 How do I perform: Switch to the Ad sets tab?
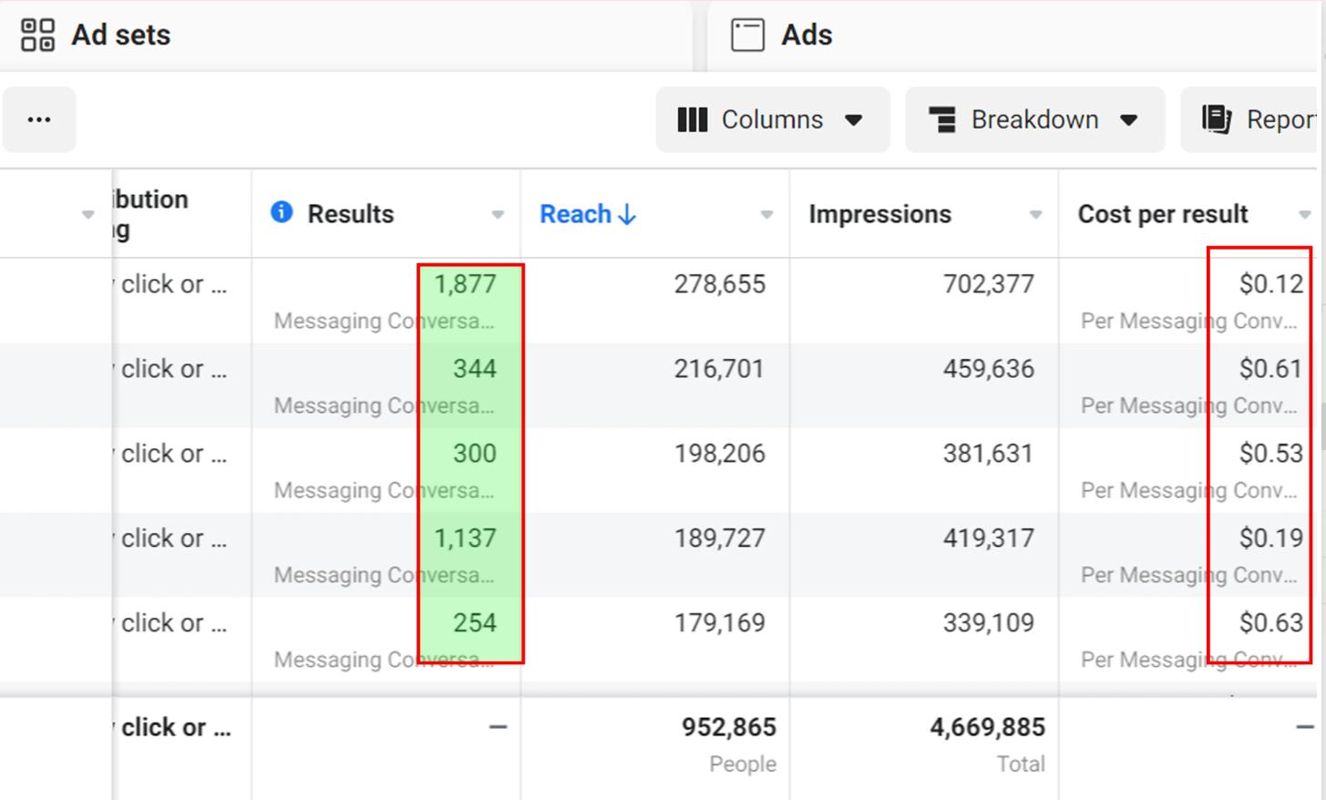(120, 36)
